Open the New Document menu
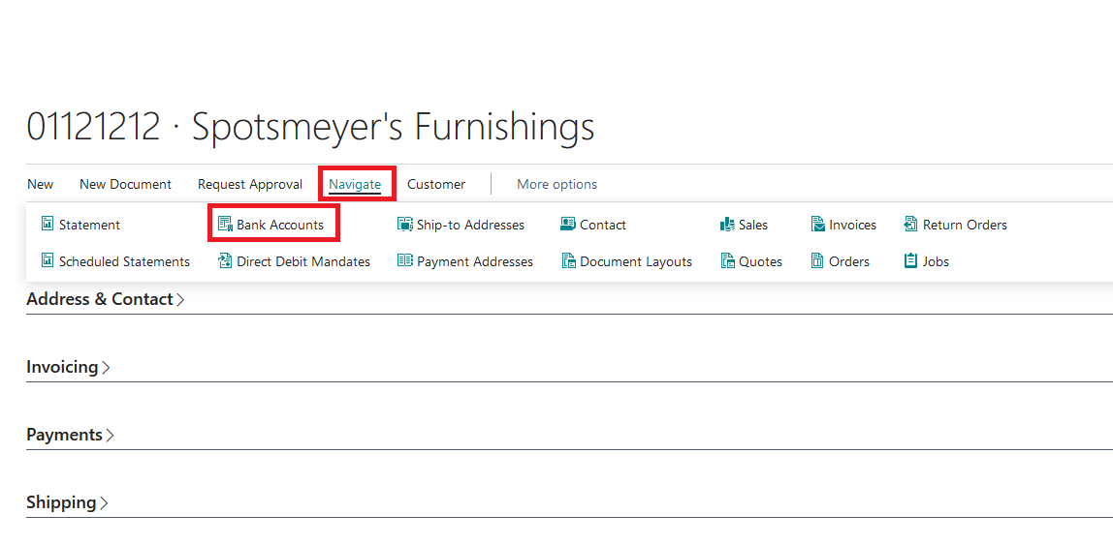This screenshot has width=1113, height=545. [x=126, y=184]
